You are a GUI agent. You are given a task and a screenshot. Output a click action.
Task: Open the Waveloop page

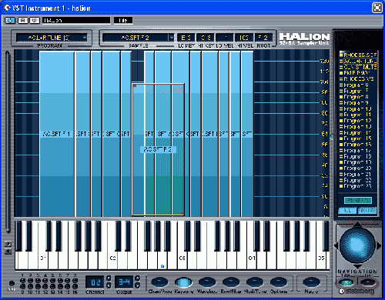(207, 282)
